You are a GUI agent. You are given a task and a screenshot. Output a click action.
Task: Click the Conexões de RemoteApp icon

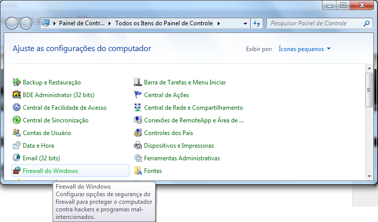[x=138, y=120]
